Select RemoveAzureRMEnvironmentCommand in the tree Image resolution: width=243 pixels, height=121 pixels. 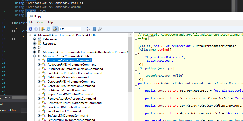[75, 103]
